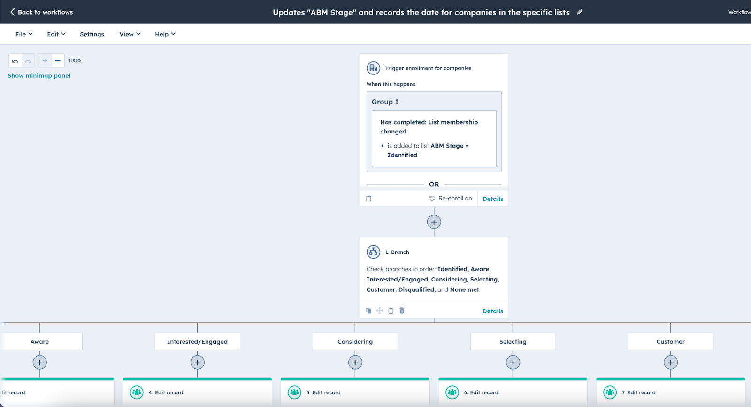Screen dimensions: 751x407
Task: Open Settings in the menu bar
Action: pos(92,34)
